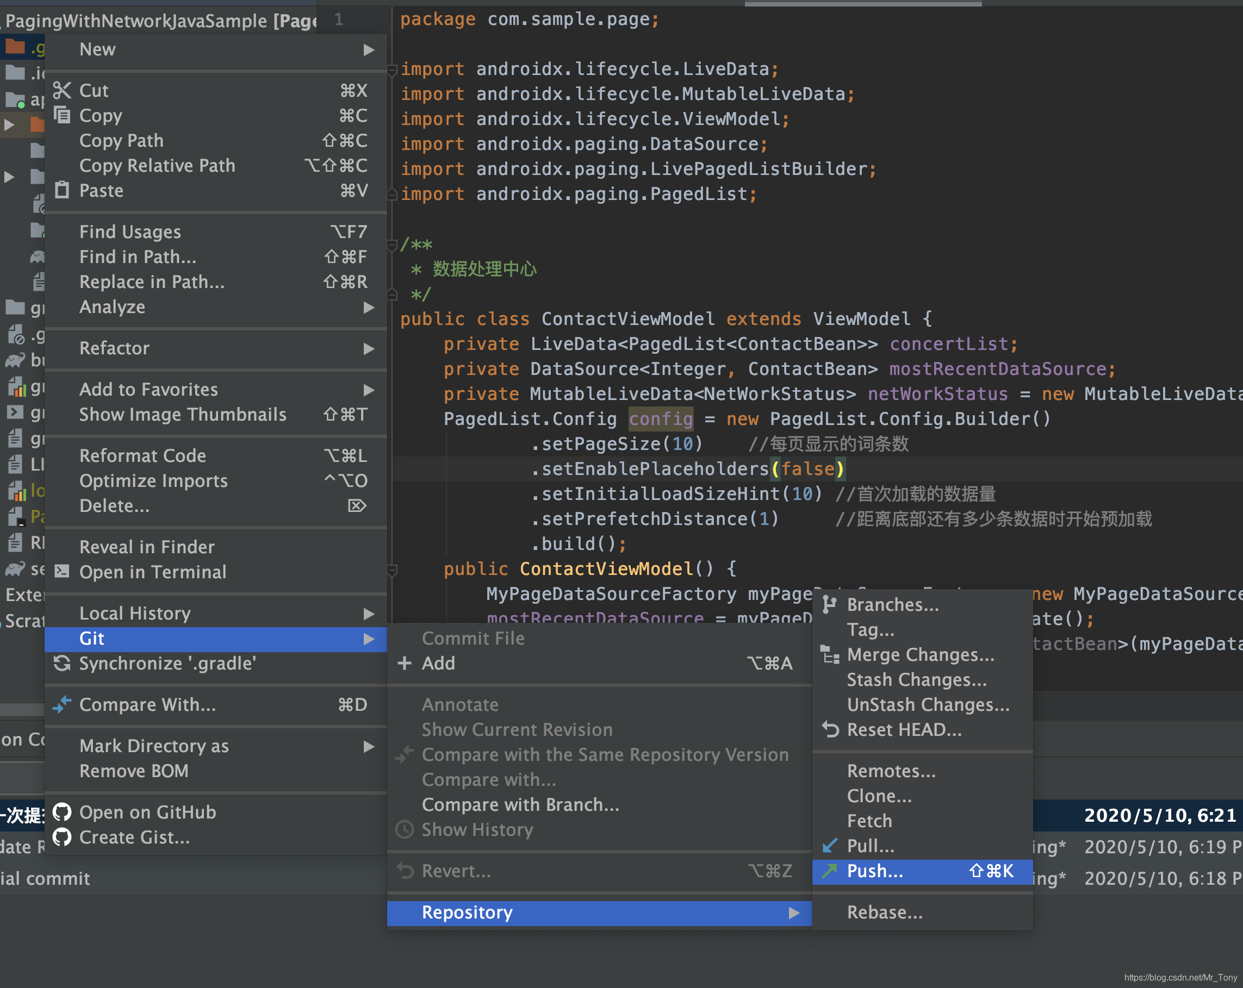Click the 2020/5/10, 6:18 commit row
Viewport: 1243px width, 988px height.
(x=1137, y=879)
